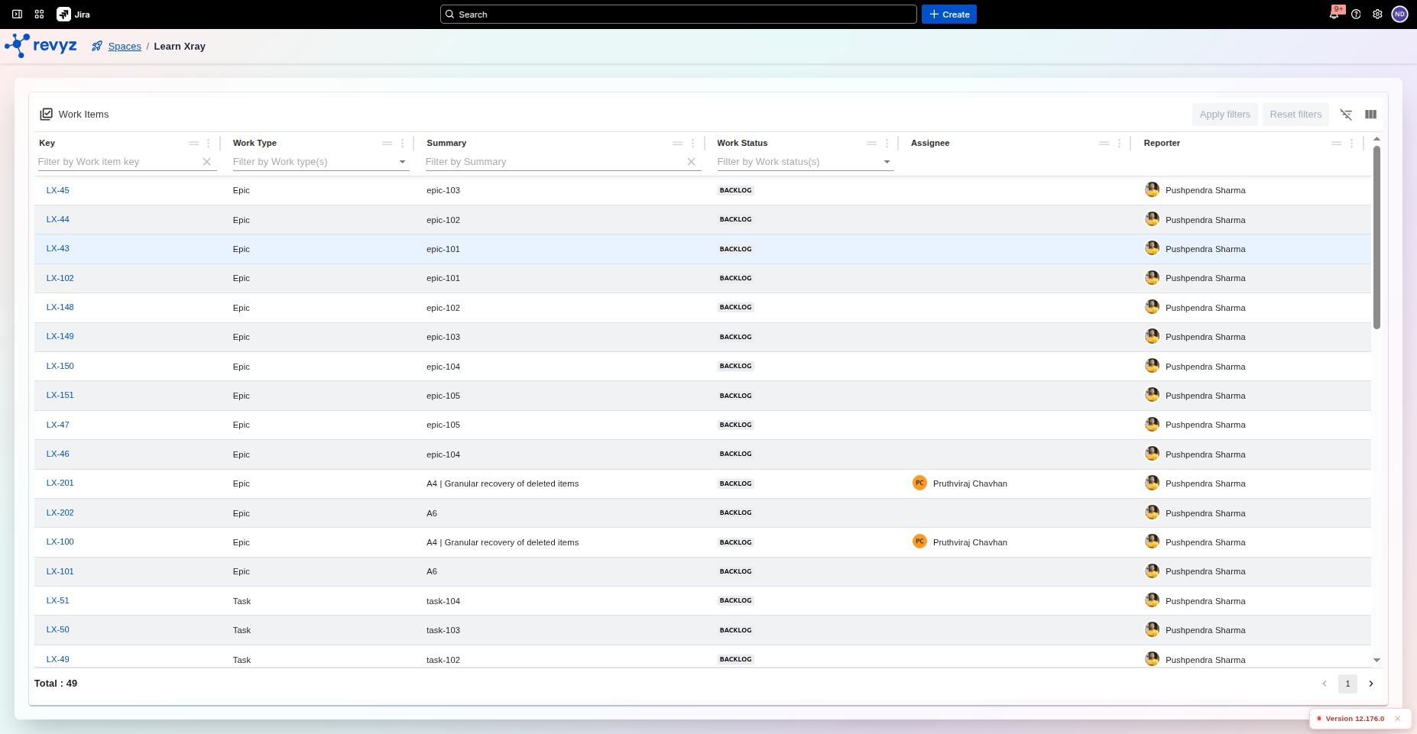Open the ND profile avatar
1417x734 pixels.
1399,15
